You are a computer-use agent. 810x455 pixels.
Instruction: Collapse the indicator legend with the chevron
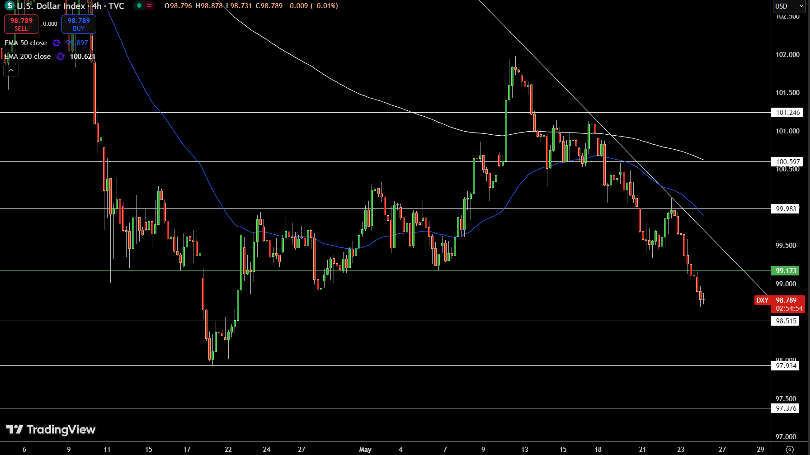(11, 71)
